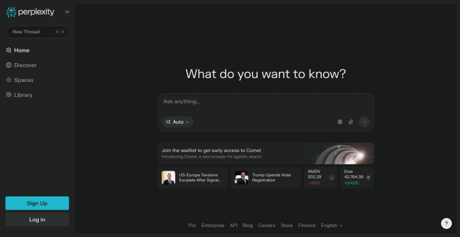460x237 pixels.
Task: Open the Pro footer link
Action: pos(192,226)
